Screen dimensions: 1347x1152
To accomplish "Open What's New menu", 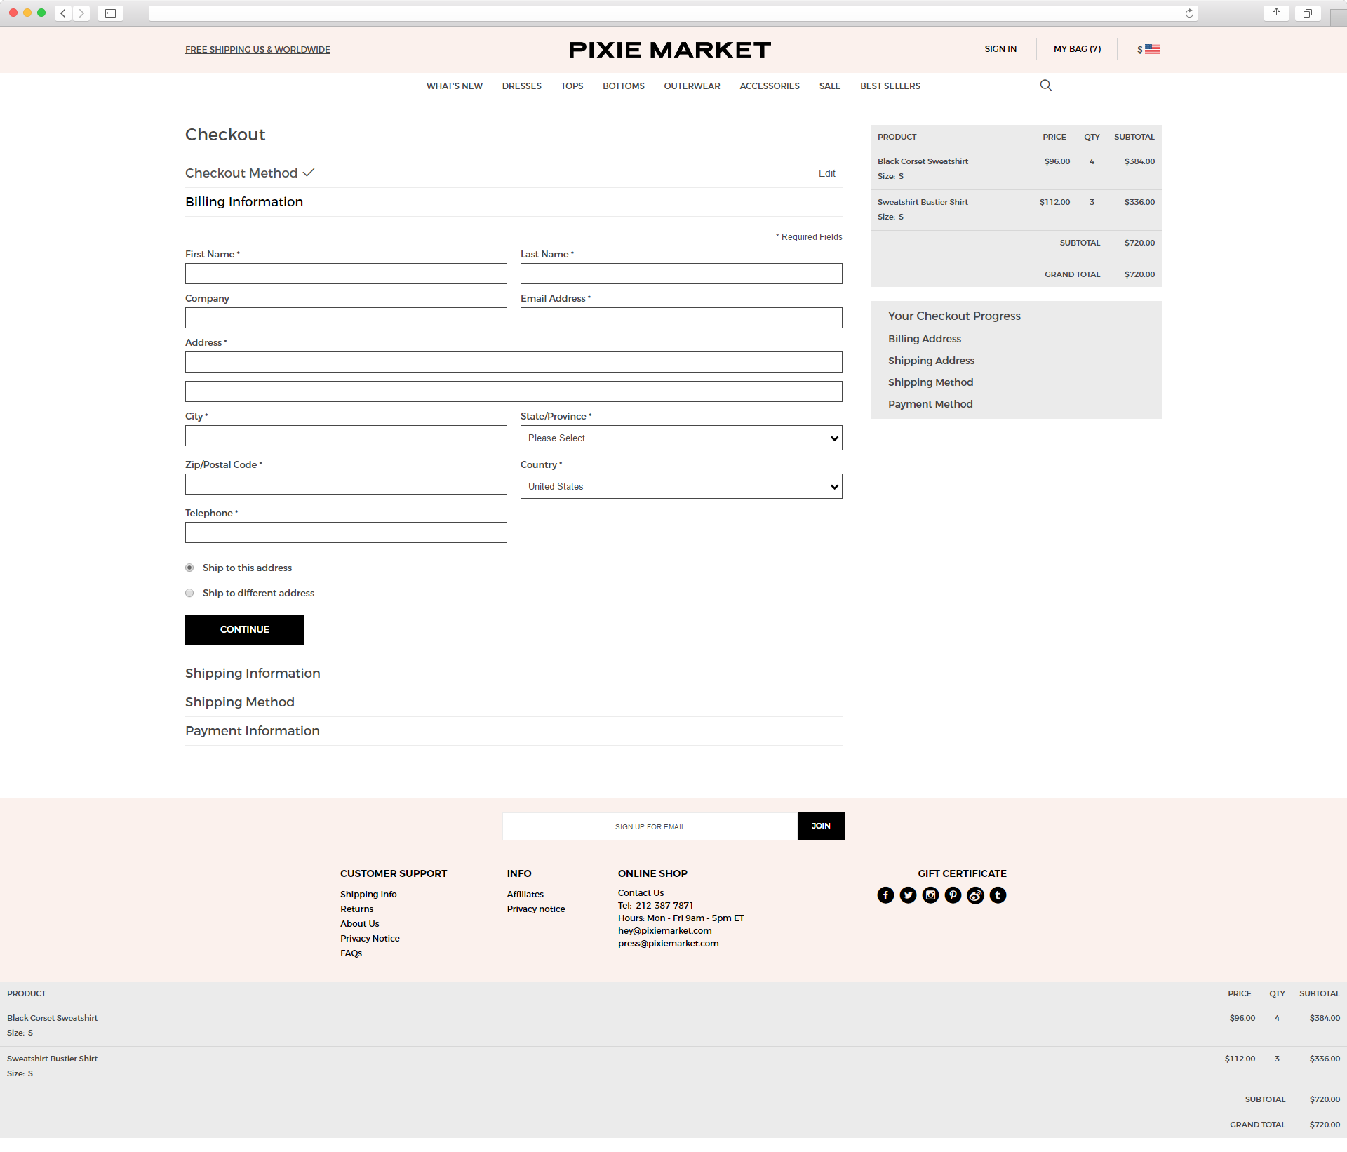I will click(455, 86).
